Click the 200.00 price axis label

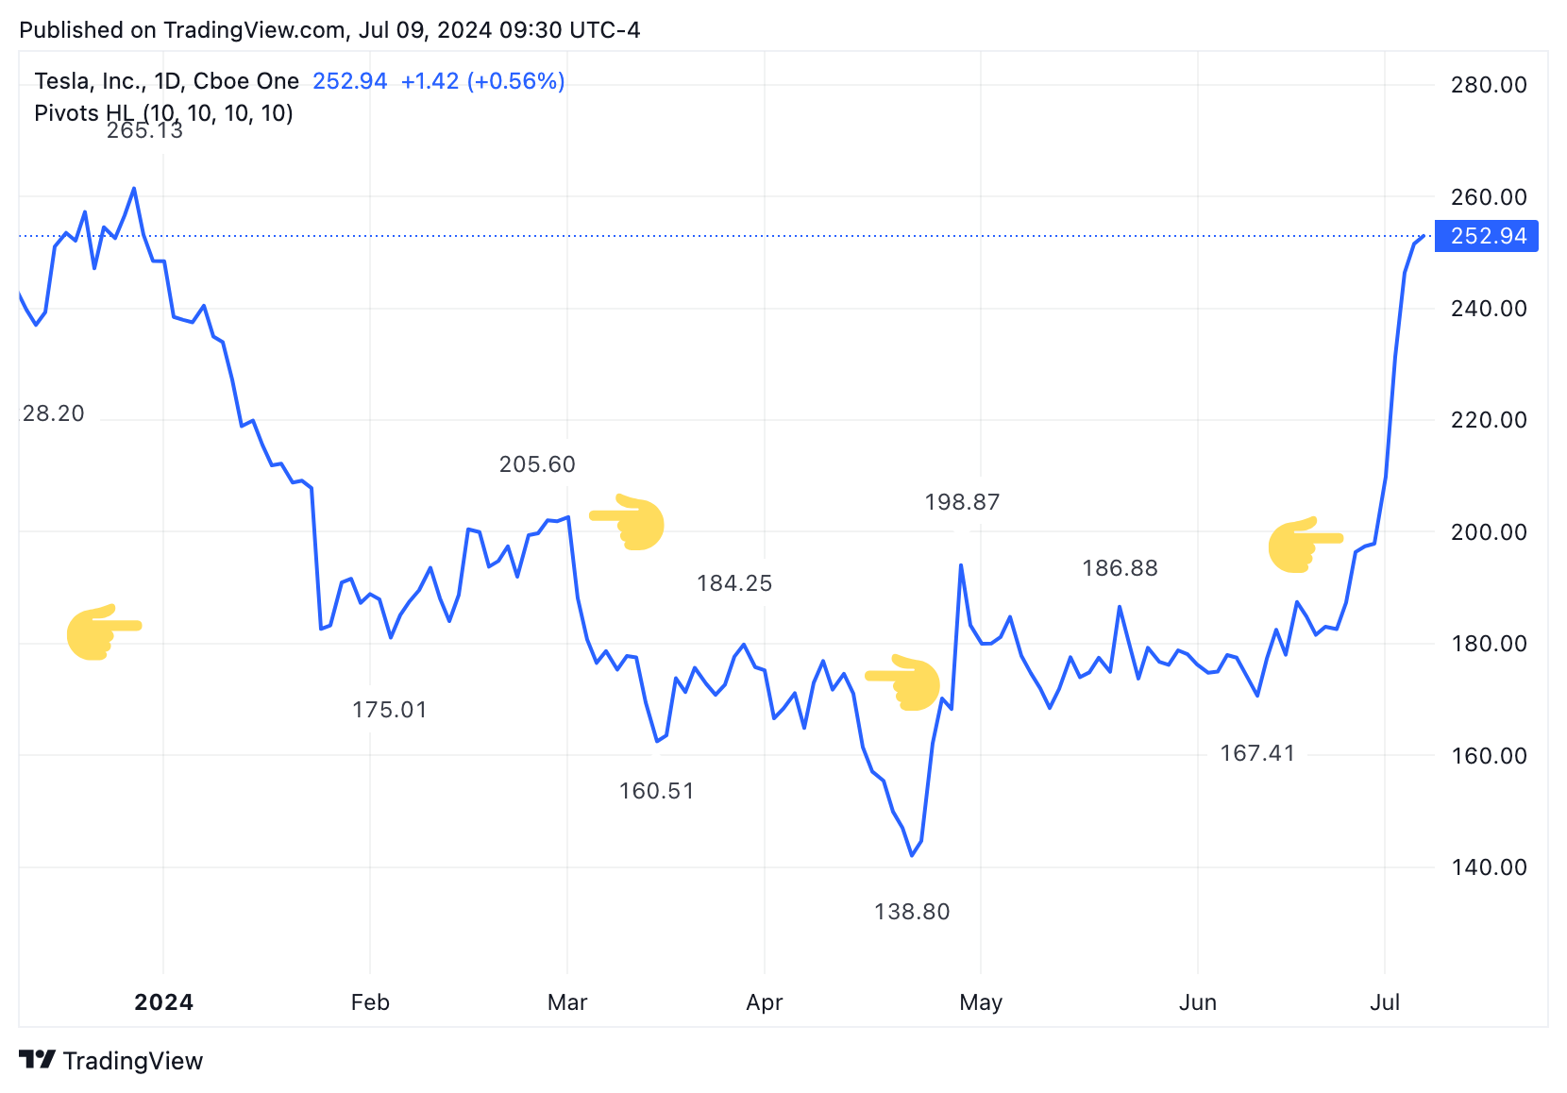tap(1489, 532)
